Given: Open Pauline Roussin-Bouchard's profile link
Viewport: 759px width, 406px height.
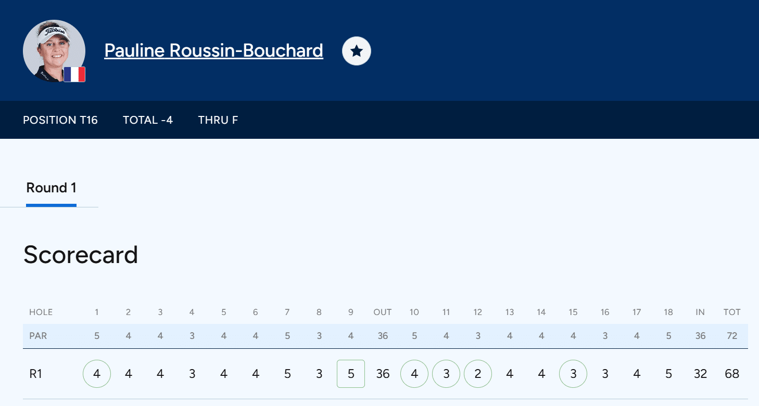Looking at the screenshot, I should coord(213,50).
